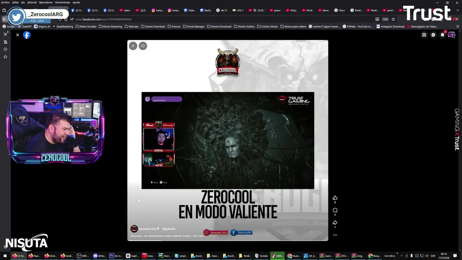Image resolution: width=462 pixels, height=260 pixels.
Task: Open the page screenshot icon in address bar
Action: pyautogui.click(x=377, y=19)
